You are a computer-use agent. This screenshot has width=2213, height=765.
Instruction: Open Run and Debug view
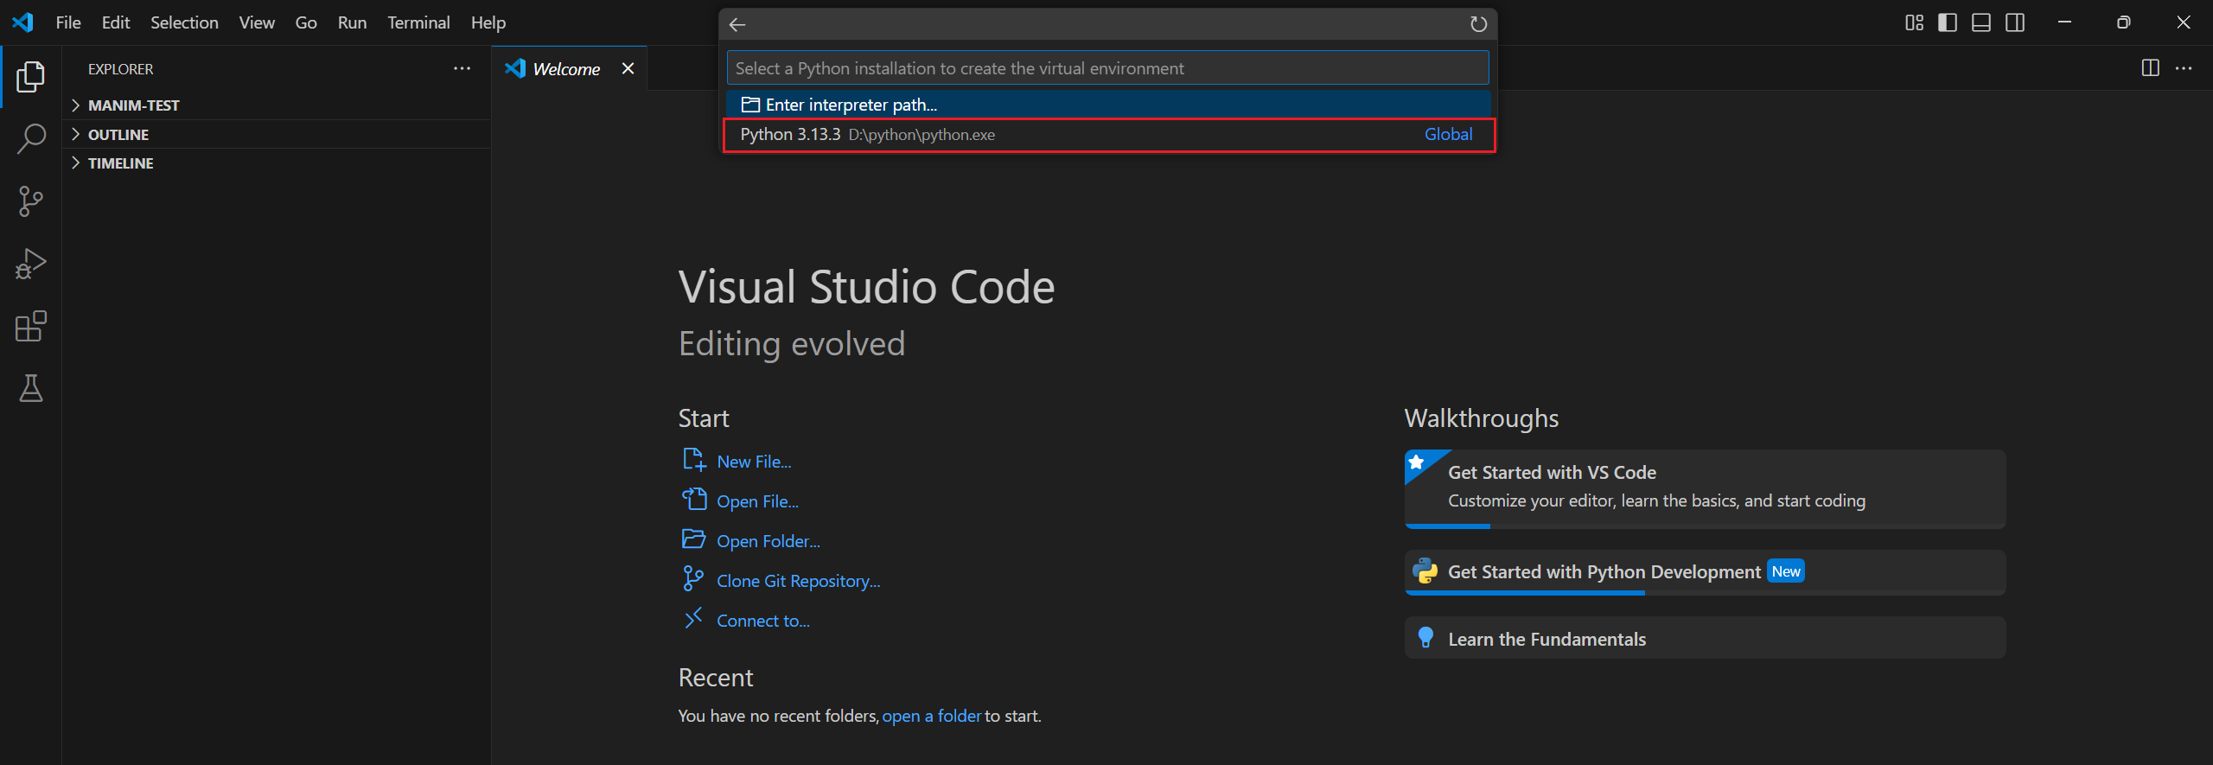pyautogui.click(x=30, y=264)
